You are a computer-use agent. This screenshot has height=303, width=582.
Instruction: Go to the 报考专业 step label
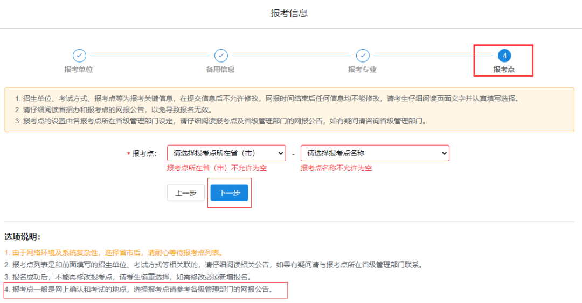point(362,70)
